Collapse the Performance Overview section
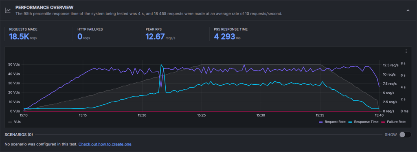Image resolution: width=417 pixels, height=152 pixels. [x=408, y=10]
